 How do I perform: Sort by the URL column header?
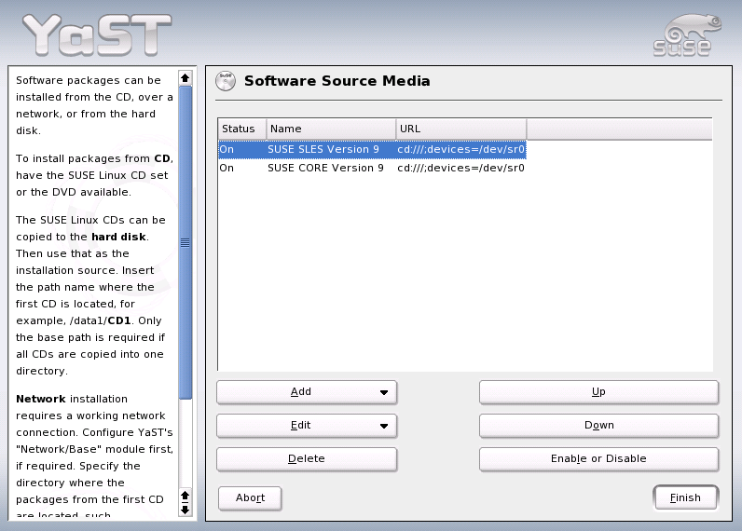pos(460,129)
